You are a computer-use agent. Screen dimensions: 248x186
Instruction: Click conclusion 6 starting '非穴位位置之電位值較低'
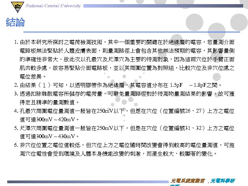[124, 145]
